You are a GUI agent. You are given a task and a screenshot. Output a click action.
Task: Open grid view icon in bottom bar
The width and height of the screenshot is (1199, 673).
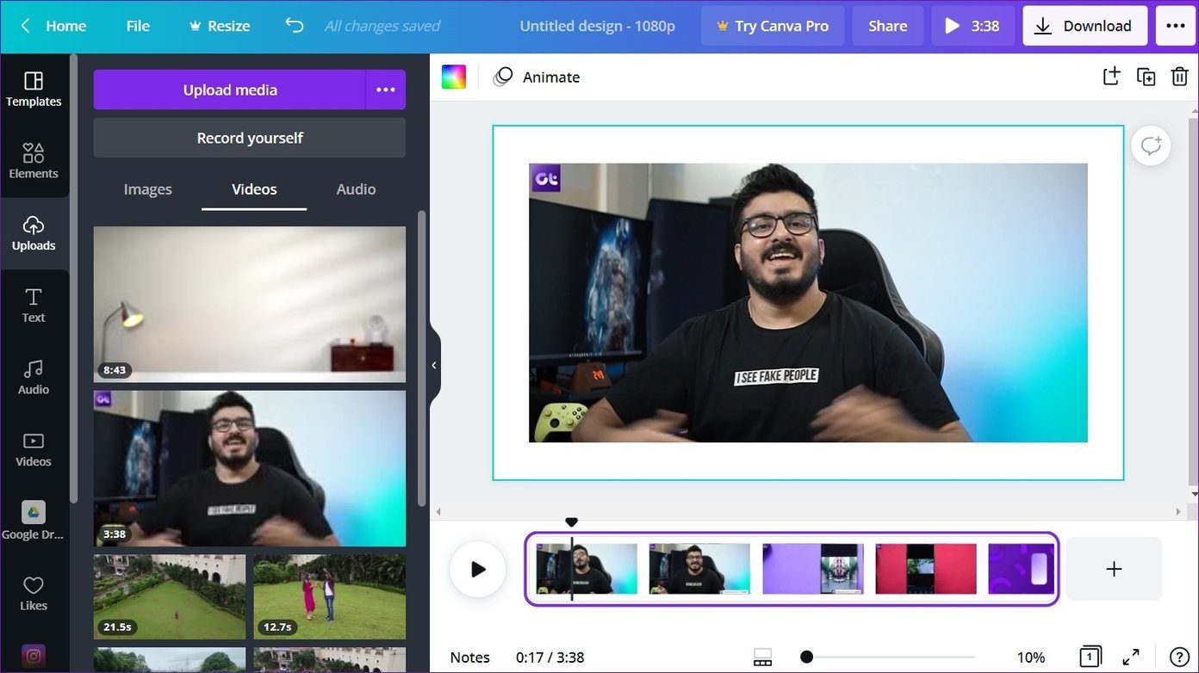[x=762, y=658]
